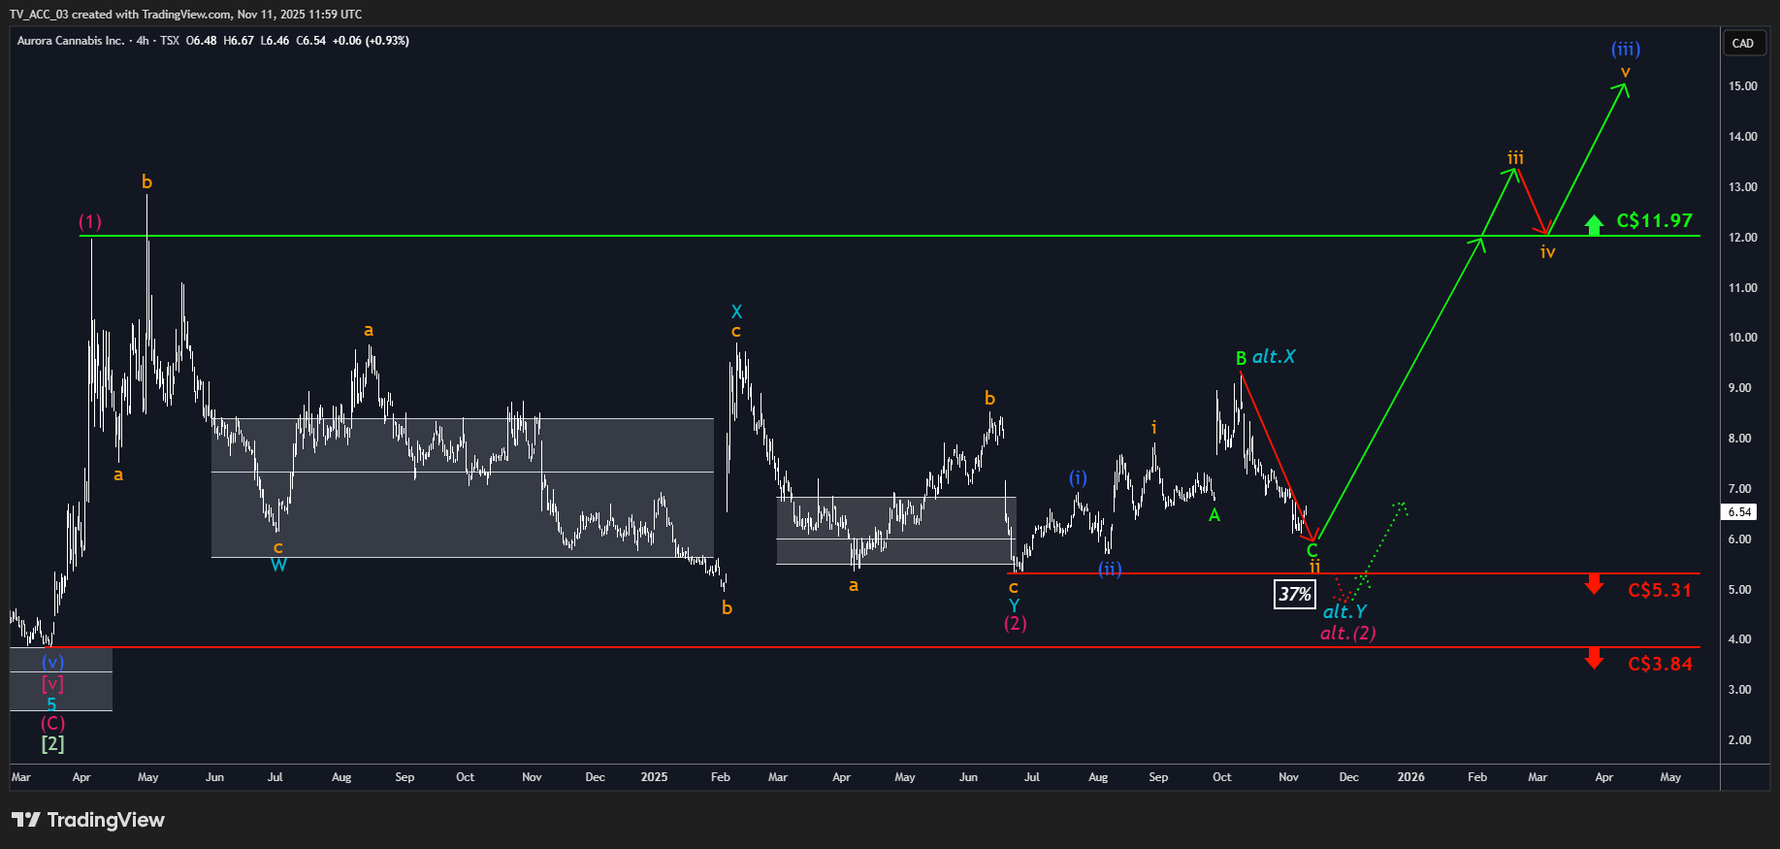Click the red down arrow beside C$5.31
Image resolution: width=1780 pixels, height=849 pixels.
coord(1594,583)
